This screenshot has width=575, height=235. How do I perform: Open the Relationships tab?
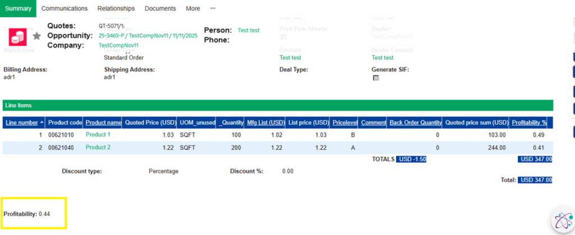click(116, 8)
